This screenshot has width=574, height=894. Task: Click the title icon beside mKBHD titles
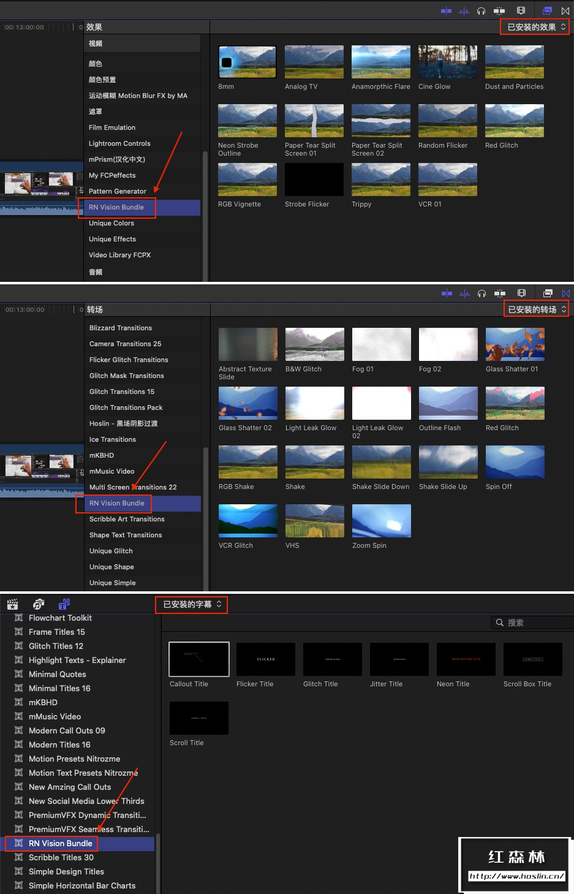[18, 702]
